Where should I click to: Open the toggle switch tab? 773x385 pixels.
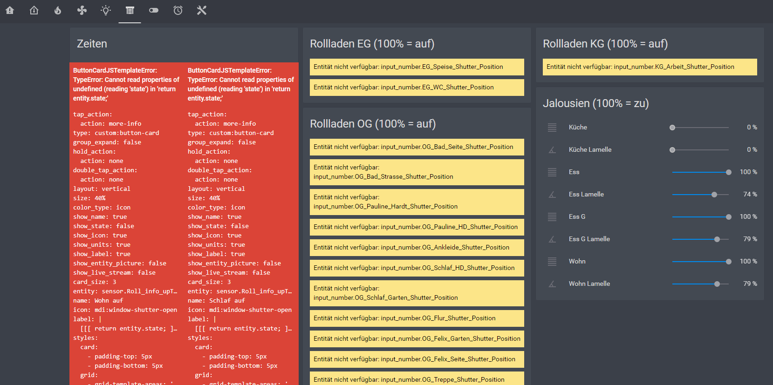(154, 10)
